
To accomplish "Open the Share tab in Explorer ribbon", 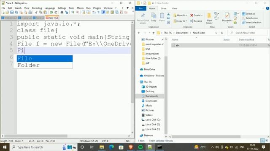I will point(163,8).
